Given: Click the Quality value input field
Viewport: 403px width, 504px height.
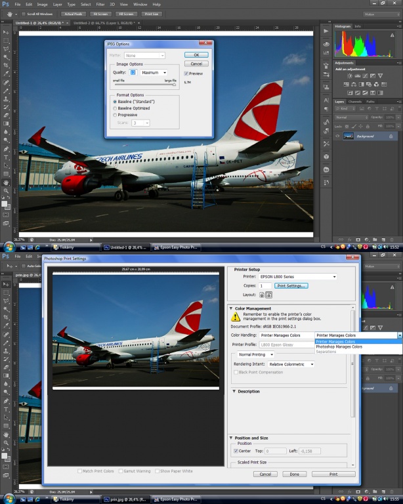Looking at the screenshot, I should (x=133, y=73).
